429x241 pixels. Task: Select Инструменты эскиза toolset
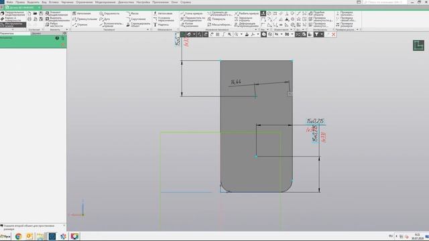click(13, 25)
